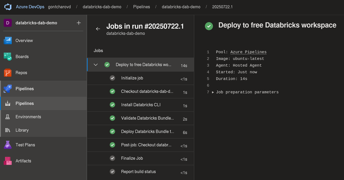Open the Test Plans flask icon

(x=8, y=145)
